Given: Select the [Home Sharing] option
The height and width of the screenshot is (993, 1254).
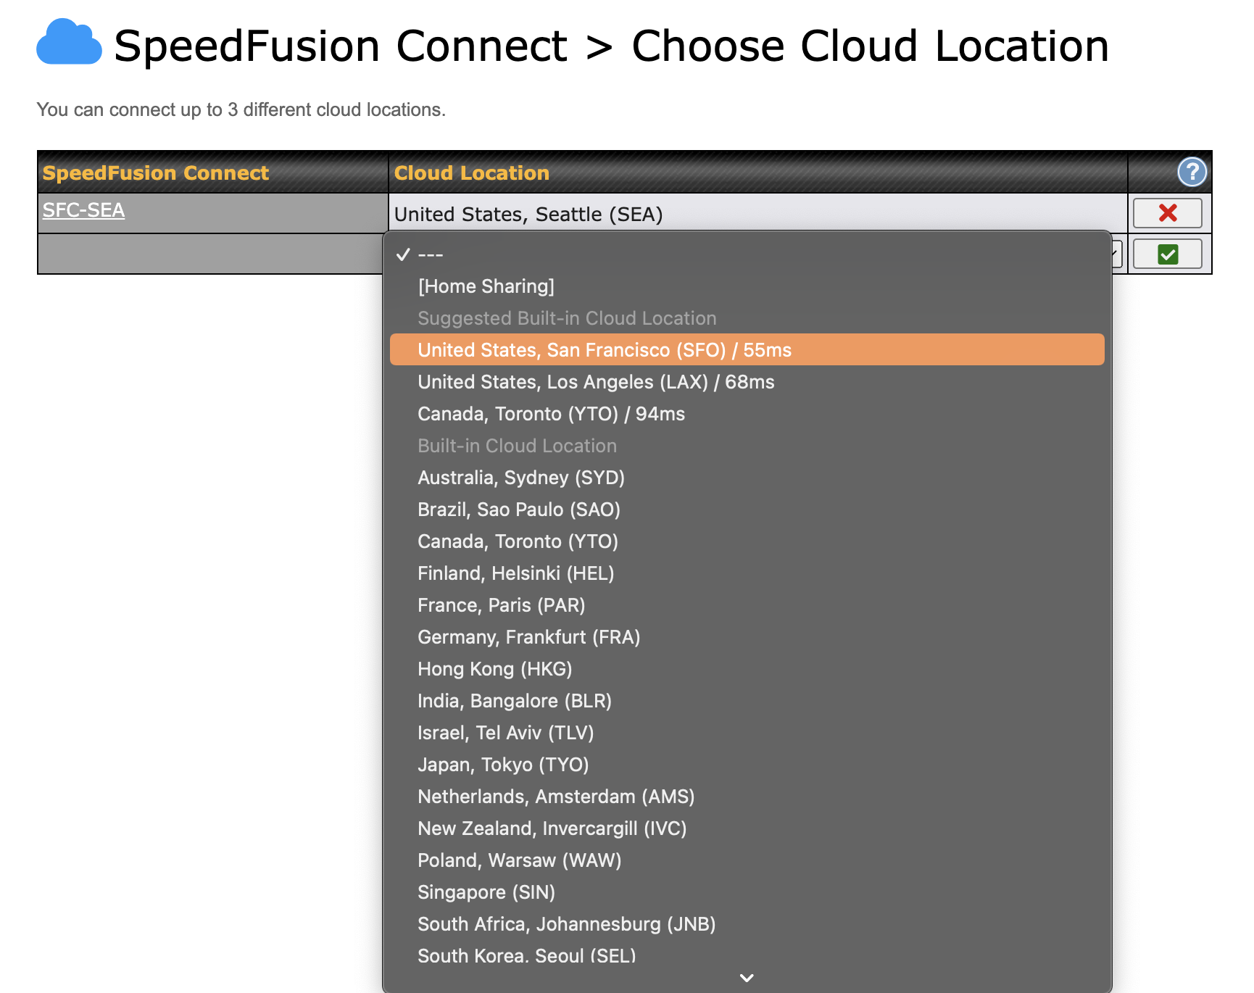Looking at the screenshot, I should 486,286.
